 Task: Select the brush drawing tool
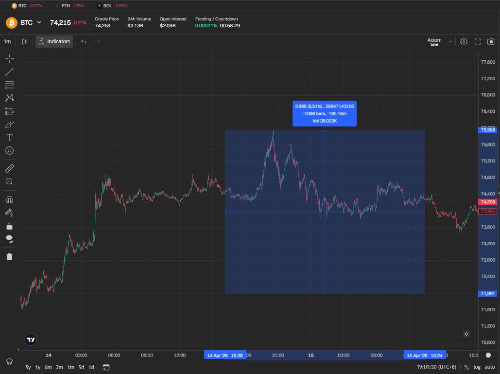click(10, 125)
